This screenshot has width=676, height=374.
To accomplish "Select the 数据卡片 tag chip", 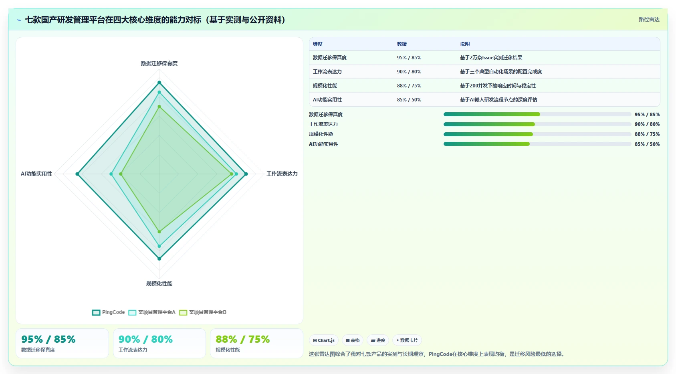I will pos(407,340).
